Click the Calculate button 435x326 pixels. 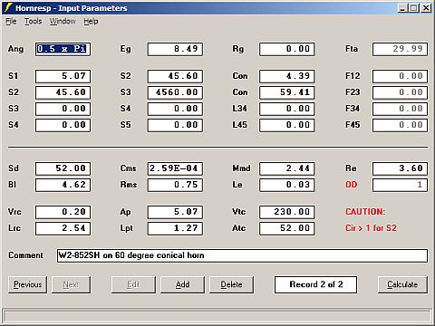[402, 284]
